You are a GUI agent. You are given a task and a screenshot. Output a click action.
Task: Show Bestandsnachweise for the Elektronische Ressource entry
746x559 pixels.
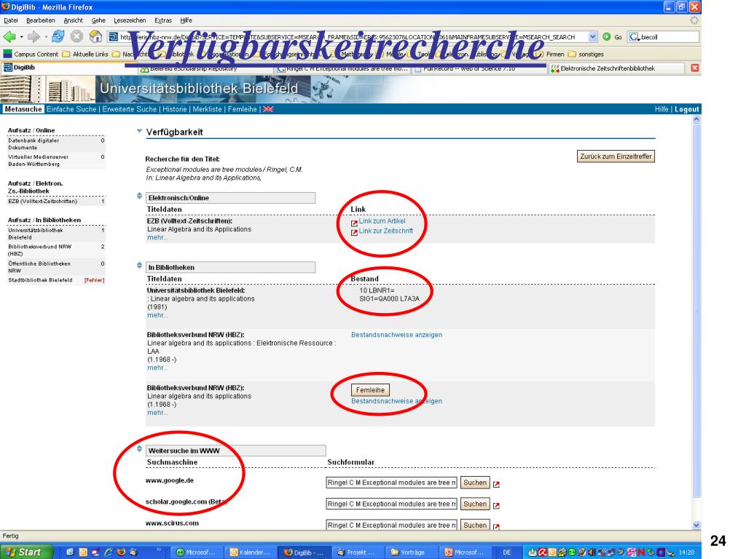tap(397, 335)
